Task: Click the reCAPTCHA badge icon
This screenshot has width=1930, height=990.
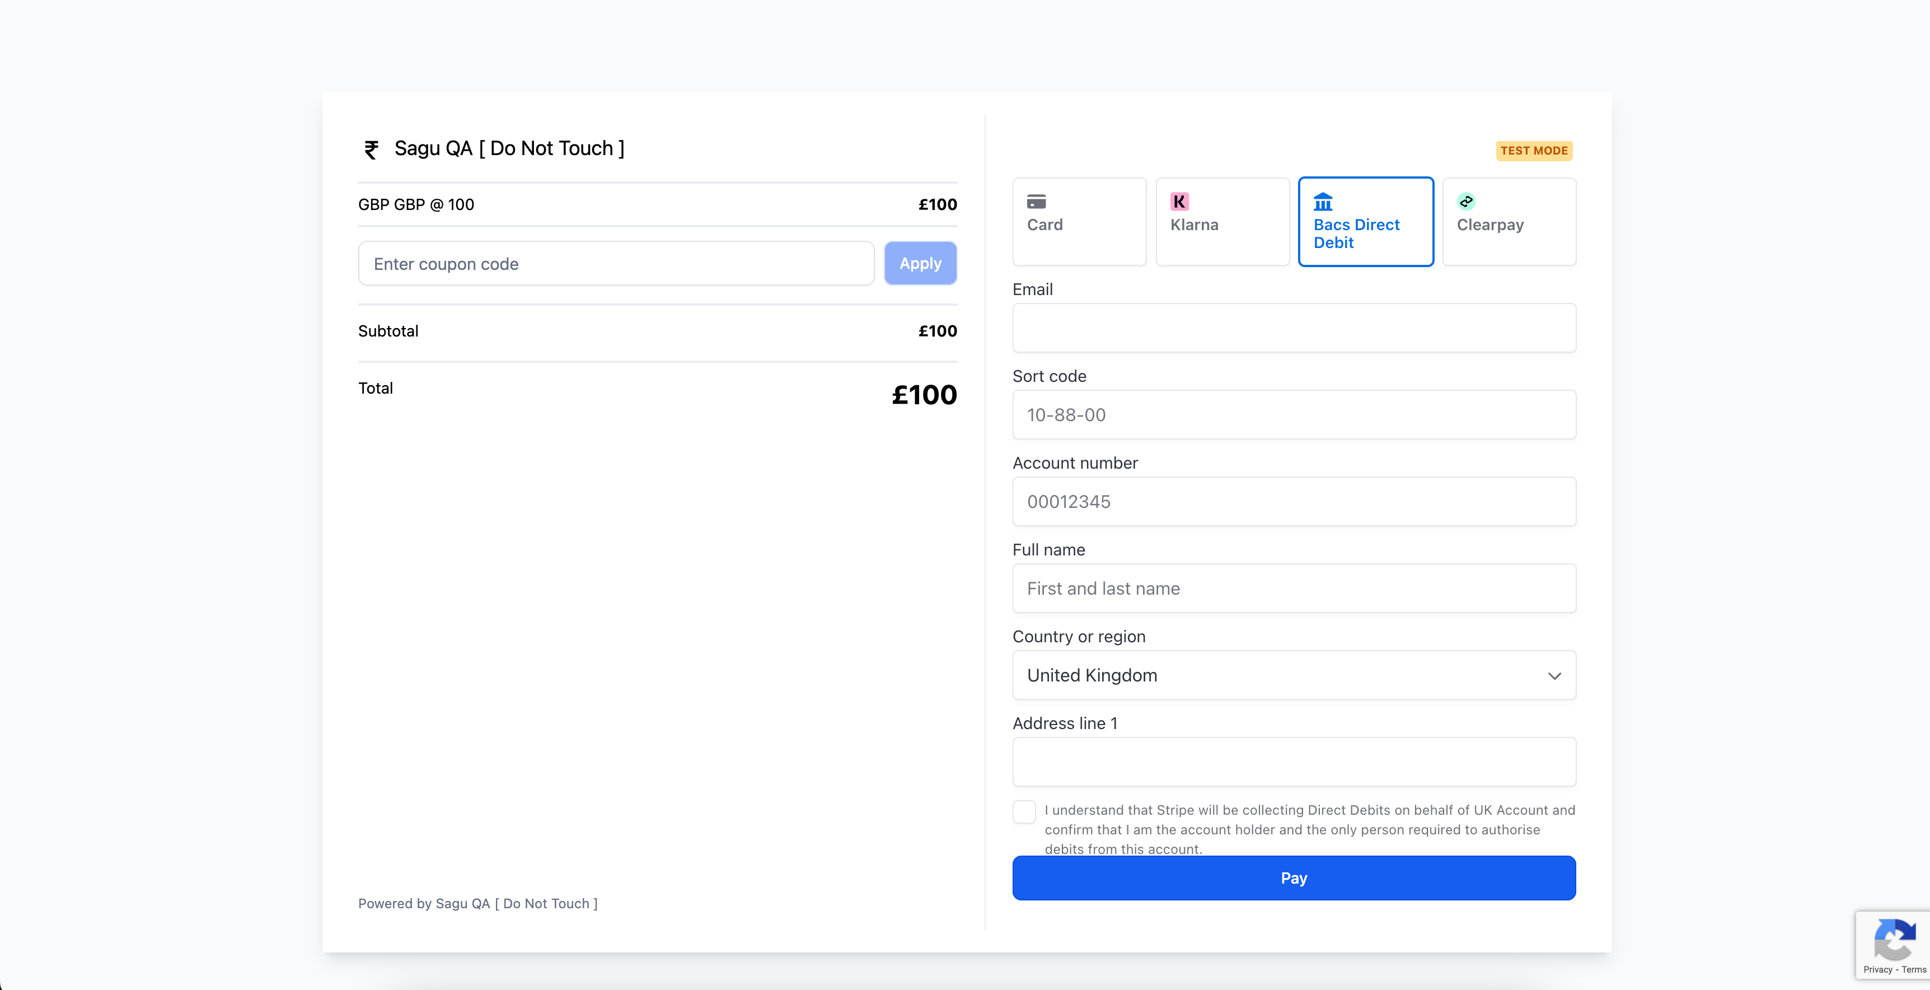Action: 1895,940
